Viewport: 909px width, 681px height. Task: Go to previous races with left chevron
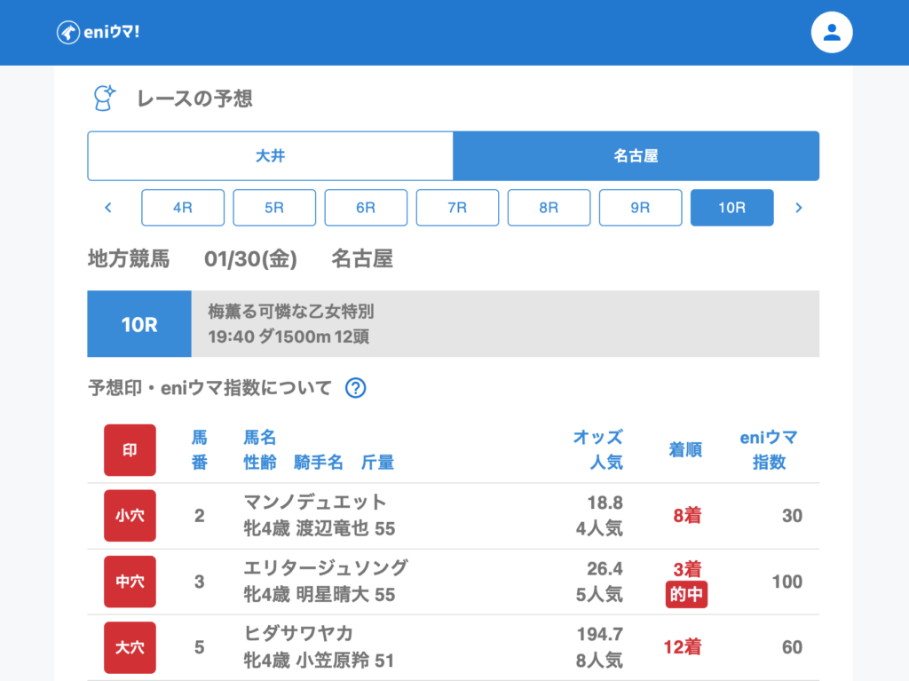point(108,208)
